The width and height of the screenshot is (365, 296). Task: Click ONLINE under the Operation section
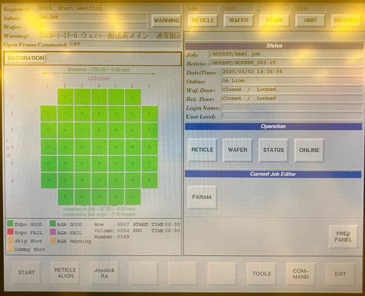tap(309, 150)
